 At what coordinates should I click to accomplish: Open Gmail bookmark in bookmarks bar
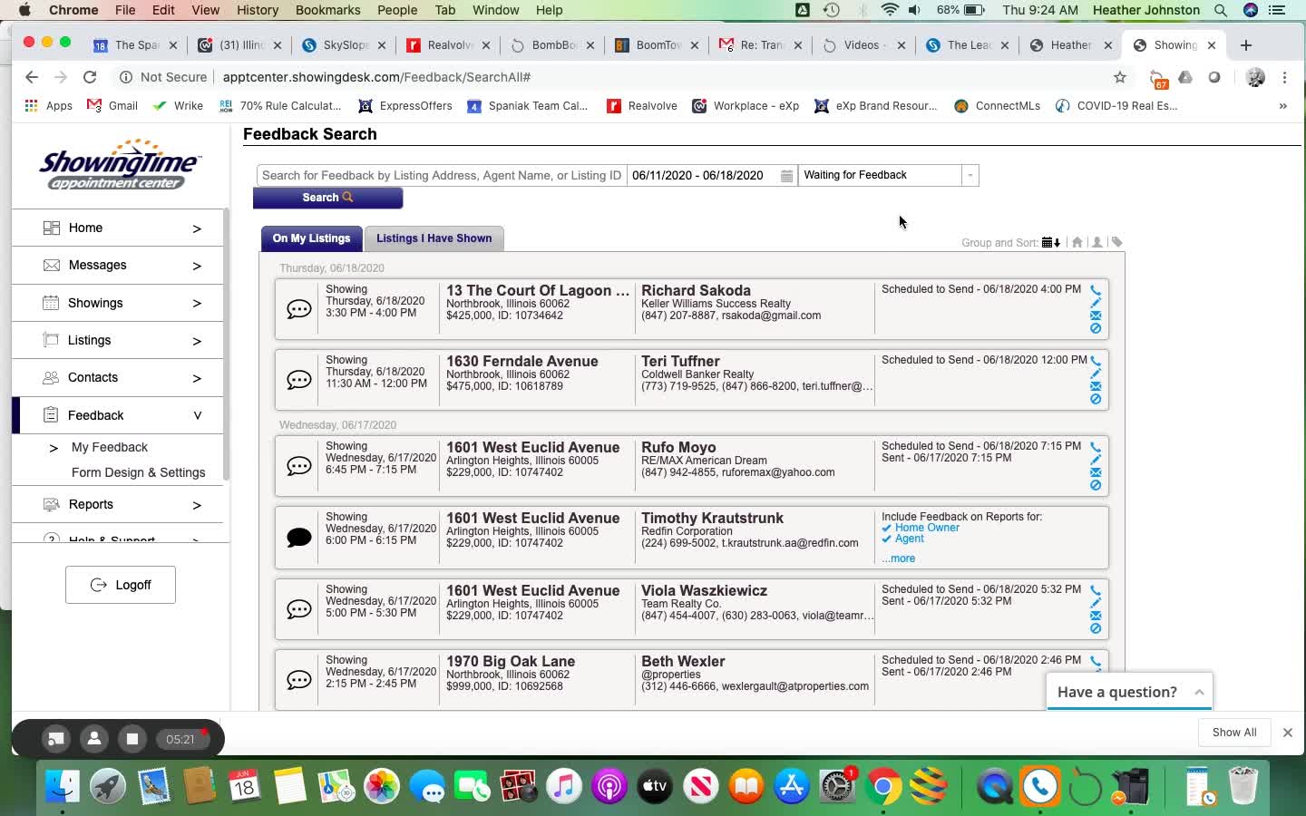pos(112,106)
